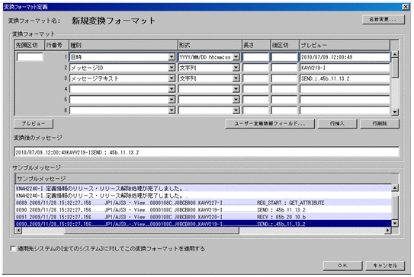This screenshot has width=414, height=277.
Task: Click the キャンセル button
Action: (x=385, y=266)
